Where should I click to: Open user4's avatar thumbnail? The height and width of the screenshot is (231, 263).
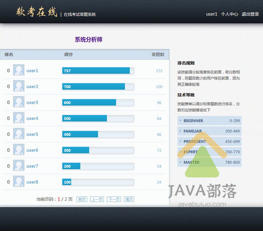pyautogui.click(x=19, y=118)
